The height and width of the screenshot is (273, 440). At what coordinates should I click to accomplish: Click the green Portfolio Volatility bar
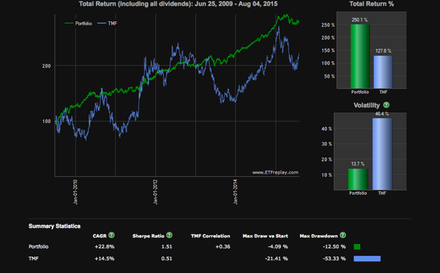click(x=357, y=179)
